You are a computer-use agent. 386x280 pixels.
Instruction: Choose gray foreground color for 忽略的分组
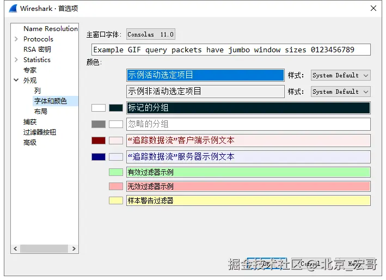coord(99,124)
